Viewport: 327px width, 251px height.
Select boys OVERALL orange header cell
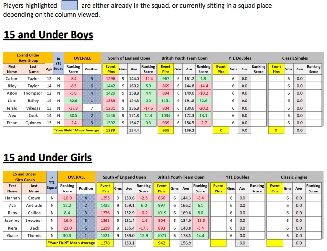pos(83,58)
